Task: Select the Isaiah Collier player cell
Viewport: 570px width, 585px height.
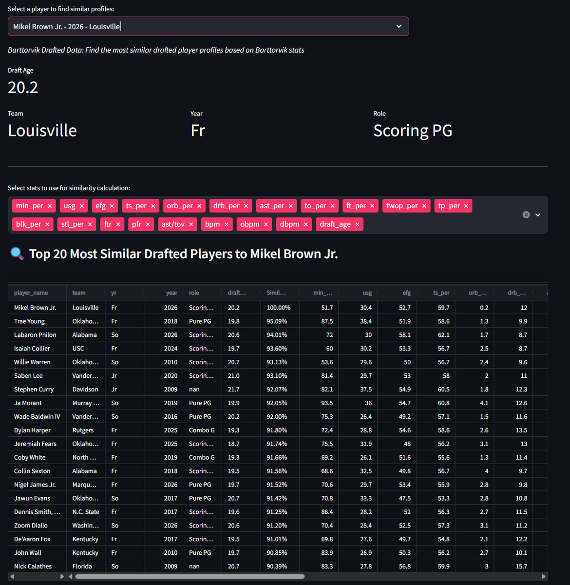Action: tap(37, 349)
